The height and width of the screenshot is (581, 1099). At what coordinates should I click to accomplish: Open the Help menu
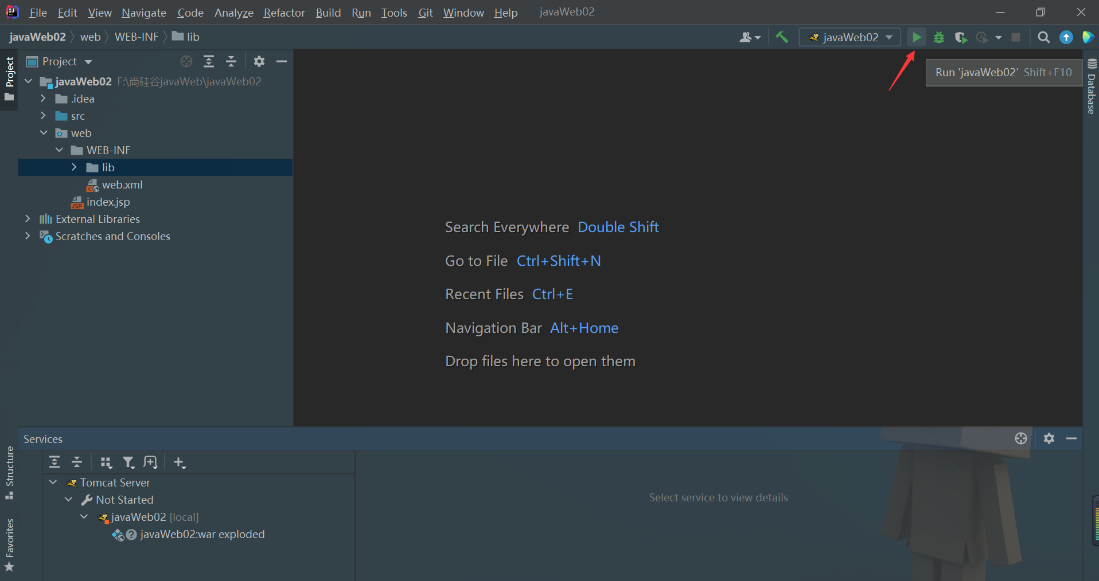coord(506,13)
